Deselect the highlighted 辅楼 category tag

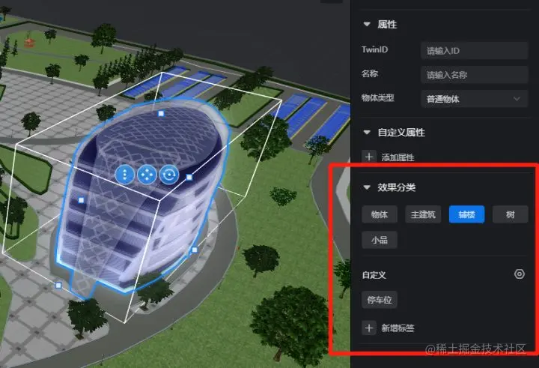click(467, 214)
